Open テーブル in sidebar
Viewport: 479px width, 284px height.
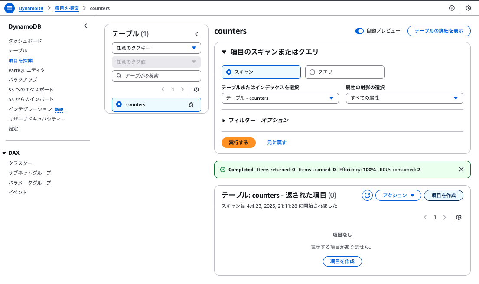click(x=18, y=50)
